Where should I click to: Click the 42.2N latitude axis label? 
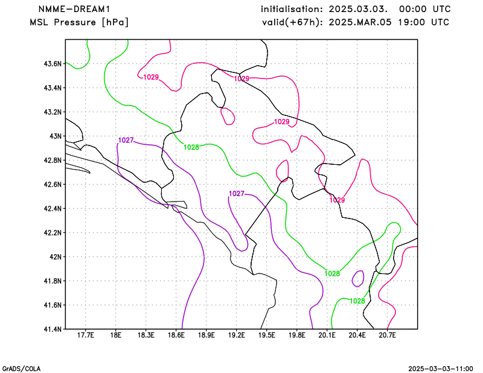(53, 232)
